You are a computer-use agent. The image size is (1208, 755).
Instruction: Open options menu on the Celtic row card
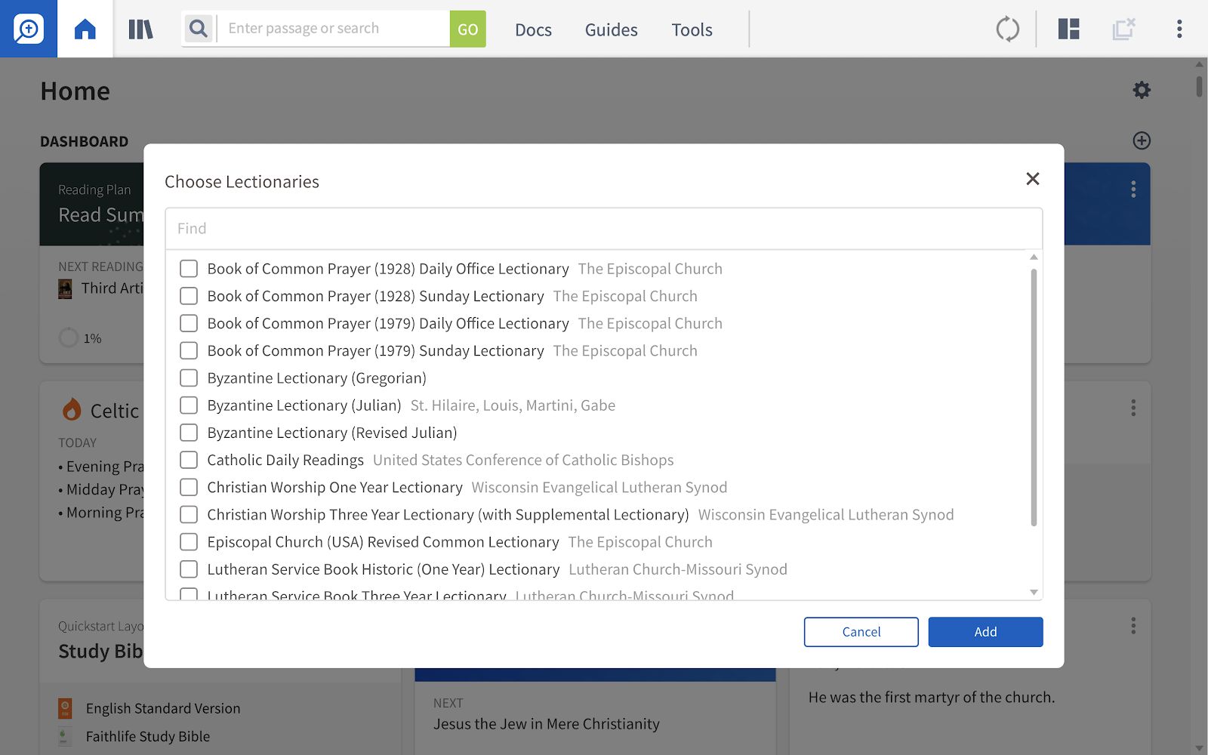coord(1133,408)
